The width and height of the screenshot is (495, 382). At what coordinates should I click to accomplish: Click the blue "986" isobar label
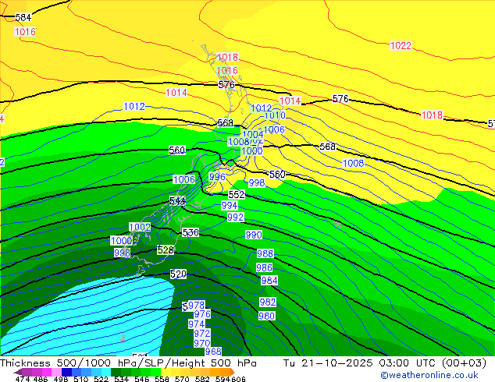[x=264, y=267]
